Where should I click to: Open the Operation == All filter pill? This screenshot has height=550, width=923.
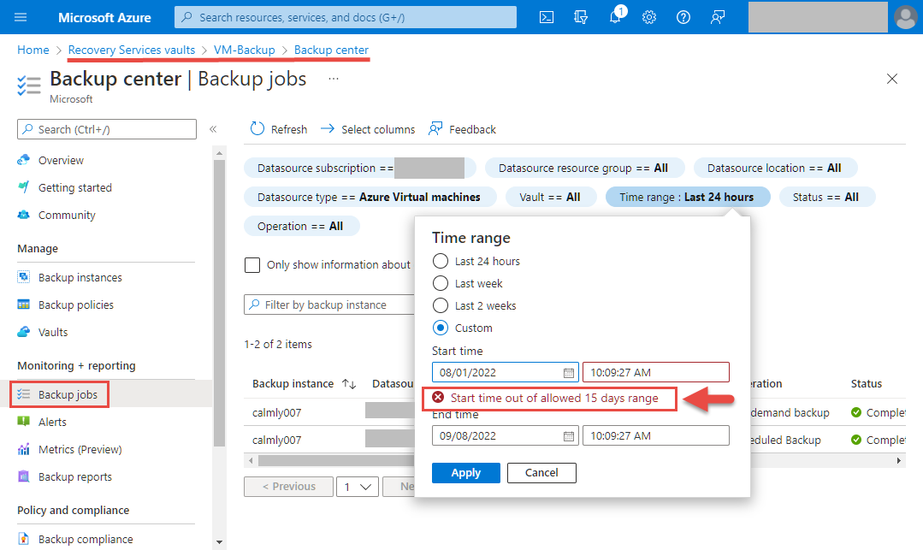tap(301, 226)
